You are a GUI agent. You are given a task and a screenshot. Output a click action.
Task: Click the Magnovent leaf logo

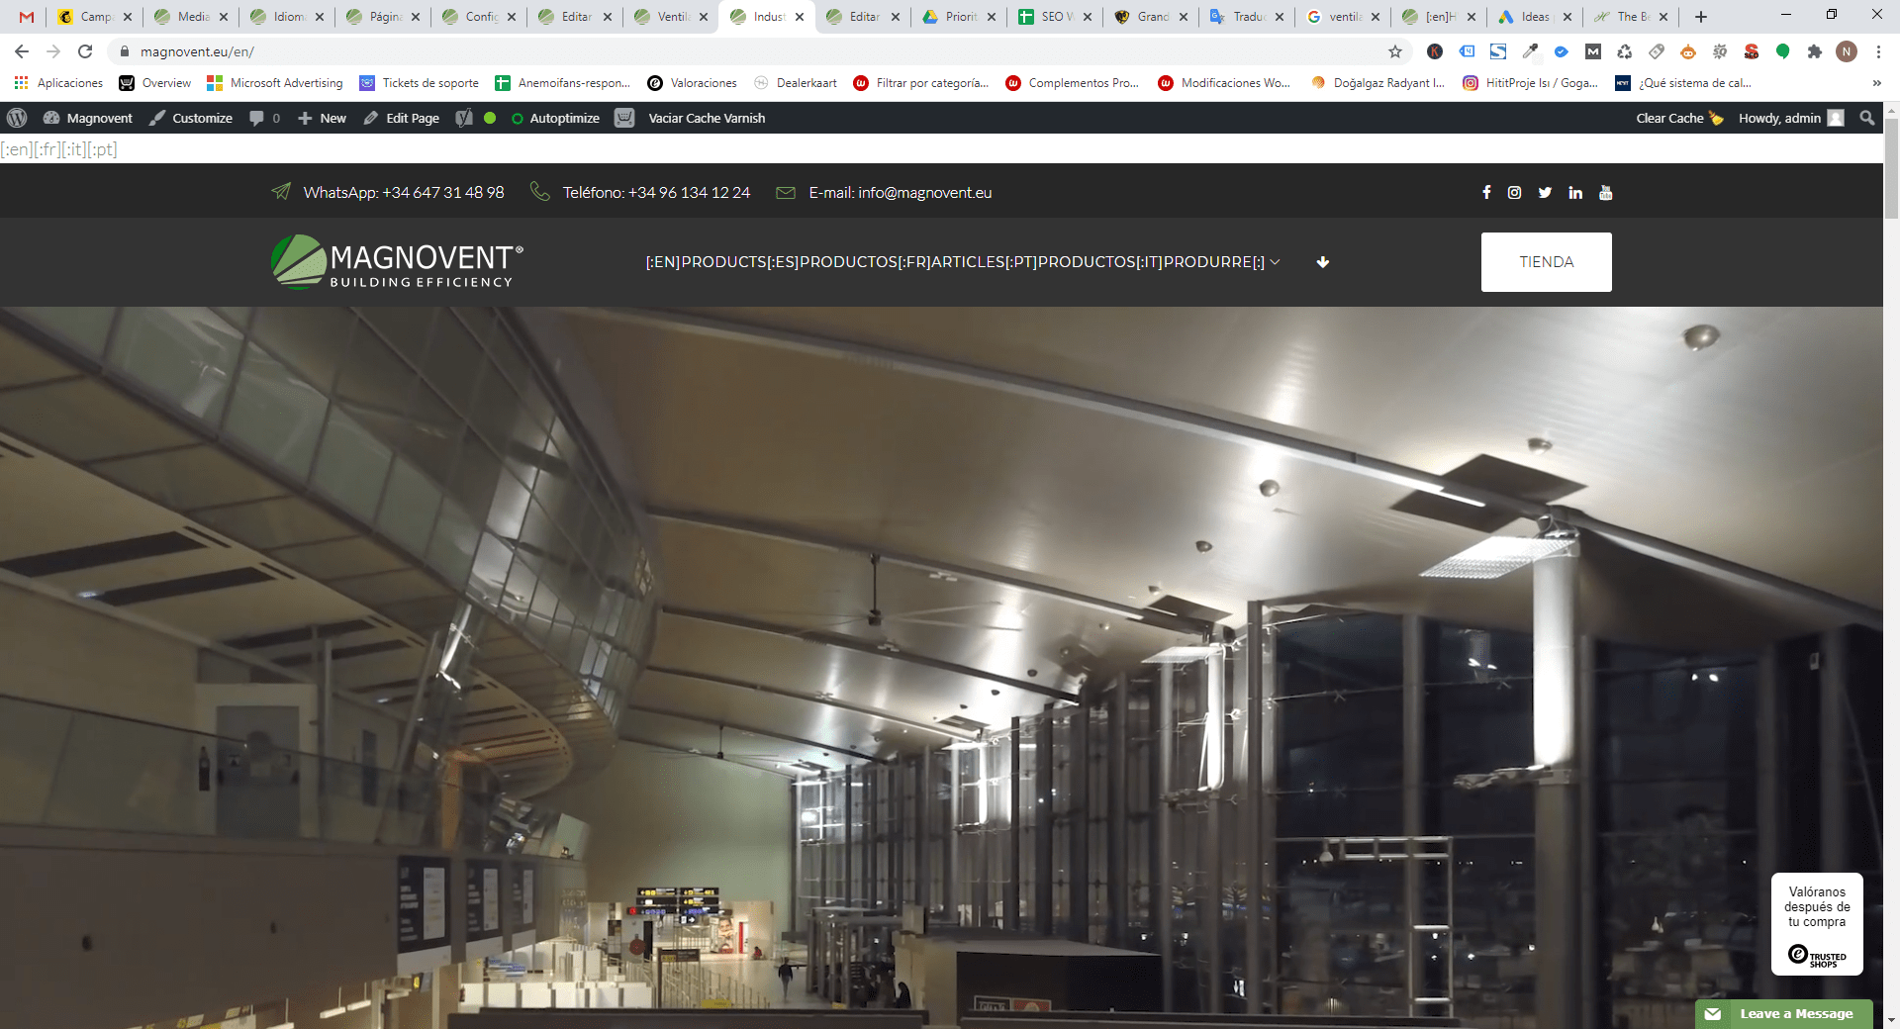[x=298, y=261]
